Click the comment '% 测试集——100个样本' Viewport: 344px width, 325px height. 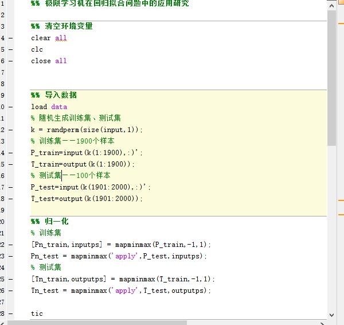71,175
